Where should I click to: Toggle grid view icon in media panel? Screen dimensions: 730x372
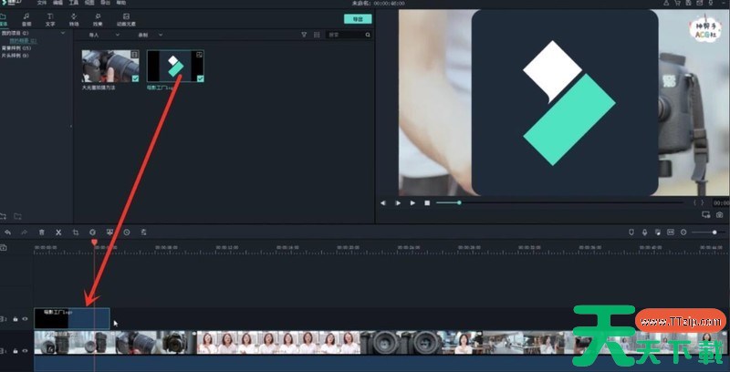coord(317,35)
